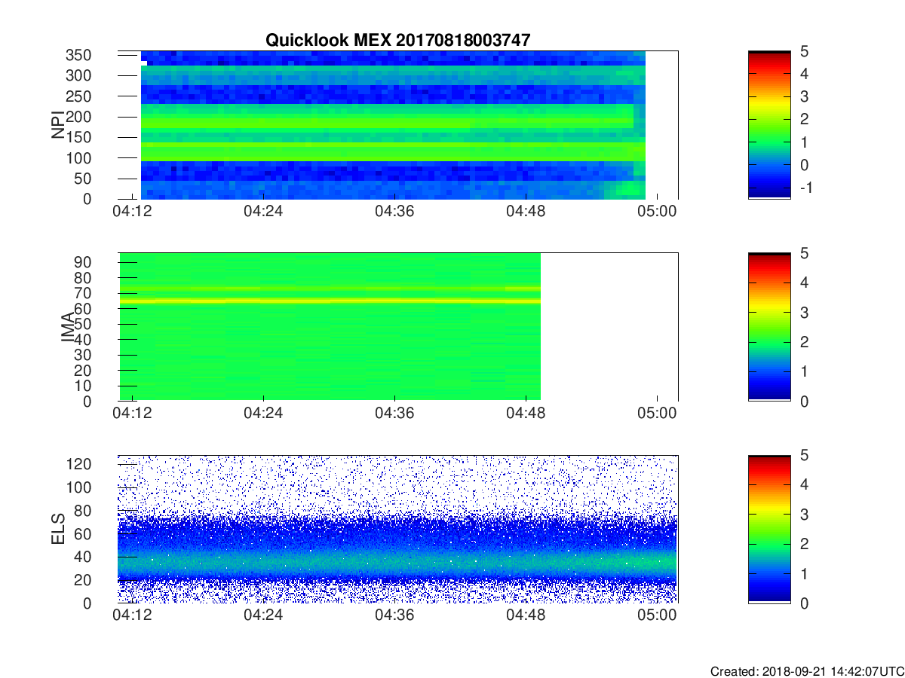Click the "Created: 2018-09-21 14:42:07UTC" timestamp
The height and width of the screenshot is (678, 905).
pos(807,670)
